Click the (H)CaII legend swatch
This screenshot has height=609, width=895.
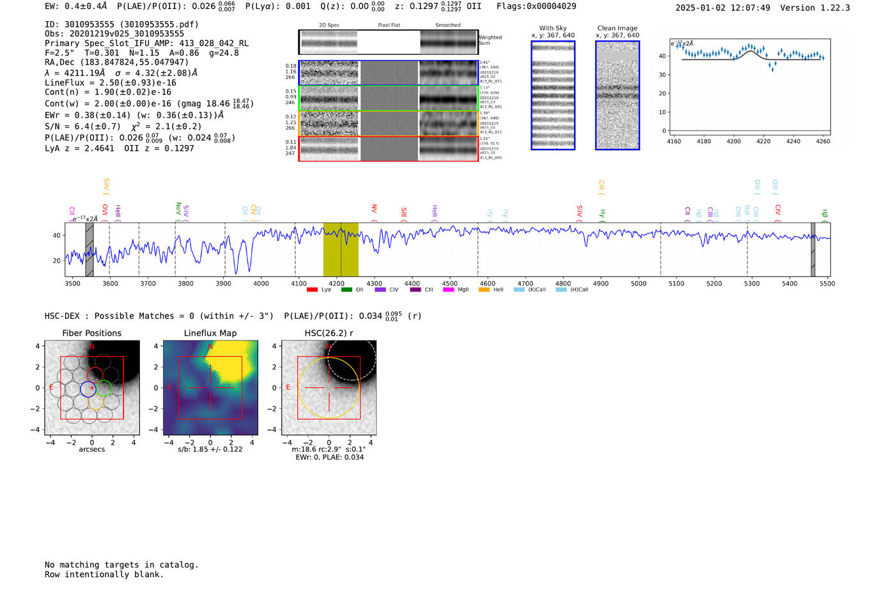pos(561,290)
